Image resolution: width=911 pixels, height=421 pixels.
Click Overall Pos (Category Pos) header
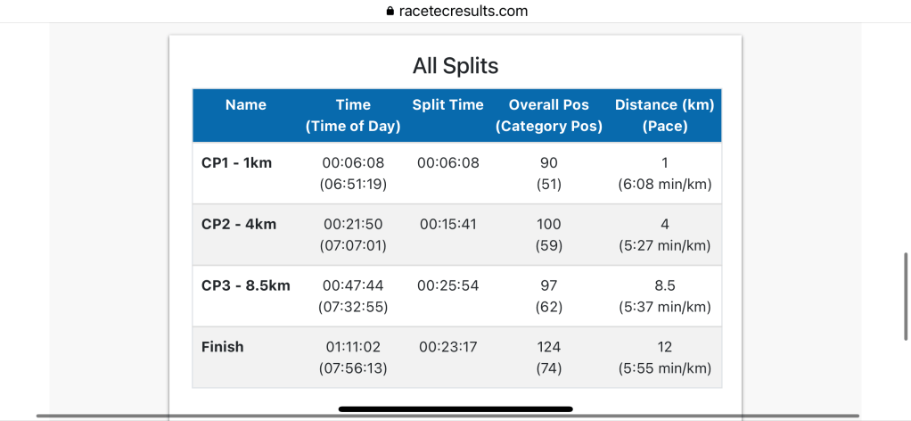coord(549,116)
